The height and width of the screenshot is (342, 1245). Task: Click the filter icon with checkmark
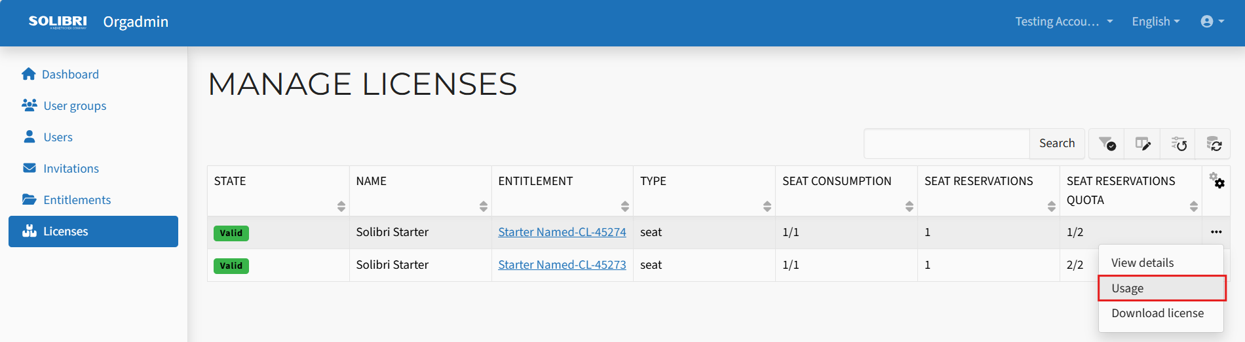[1107, 144]
